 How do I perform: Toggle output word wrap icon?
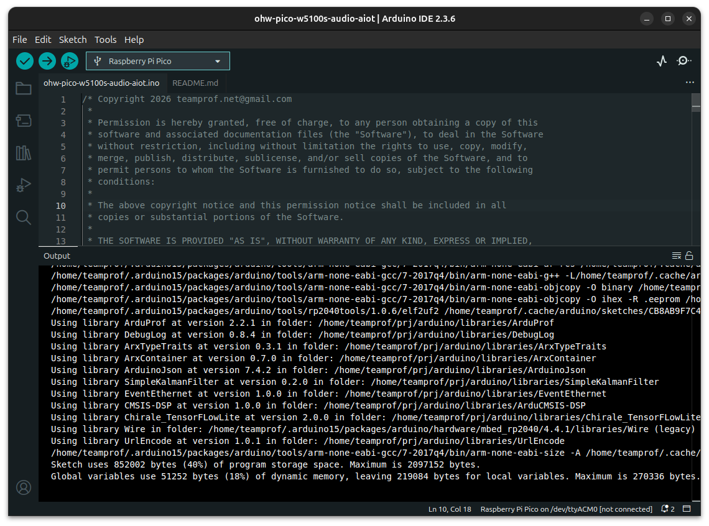click(677, 256)
